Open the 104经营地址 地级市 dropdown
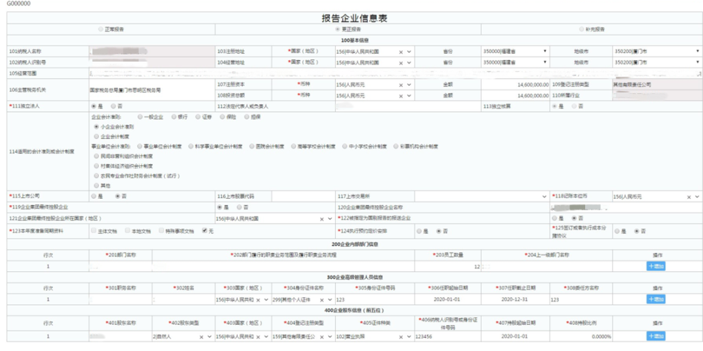Screen dimensions: 703x351 pyautogui.click(x=657, y=62)
